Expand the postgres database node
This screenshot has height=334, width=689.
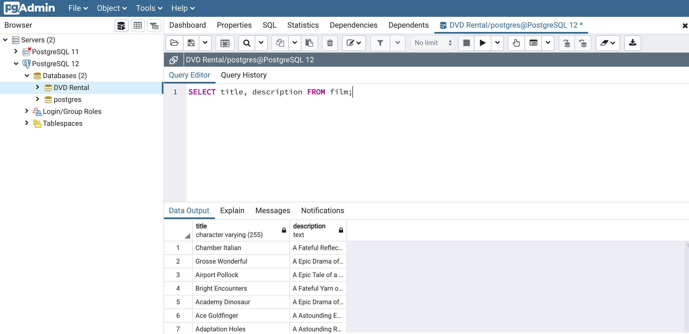pos(37,99)
